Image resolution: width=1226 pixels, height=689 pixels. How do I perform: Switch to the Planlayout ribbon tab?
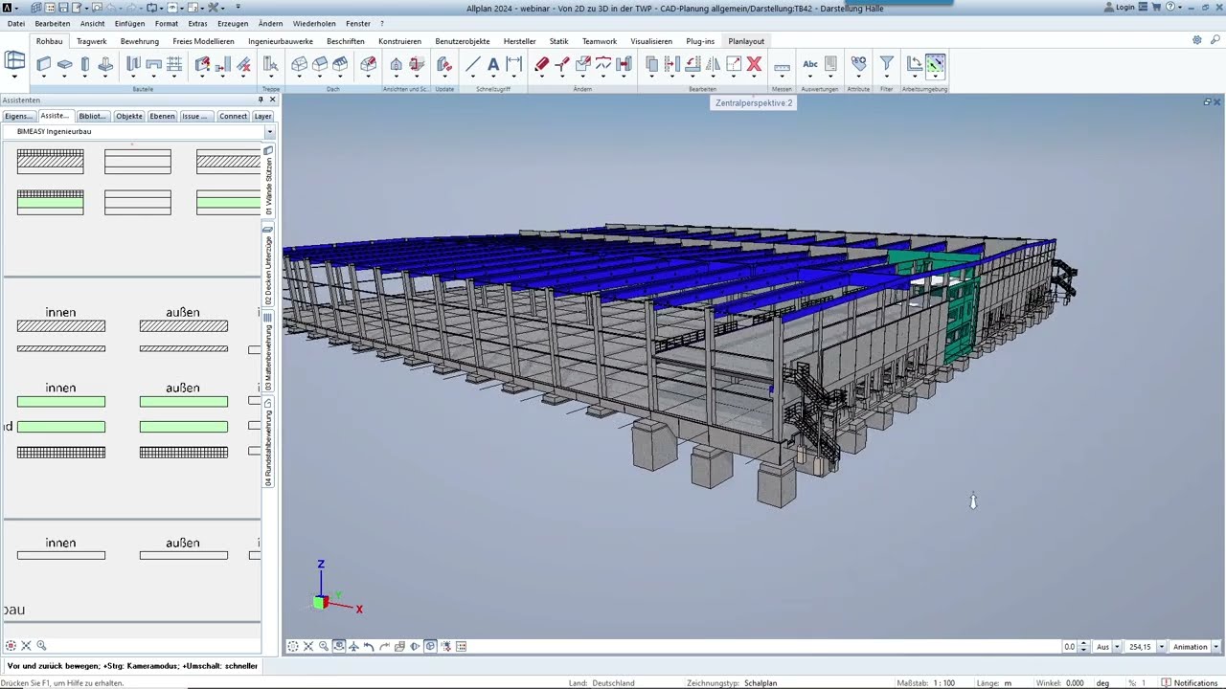tap(746, 41)
